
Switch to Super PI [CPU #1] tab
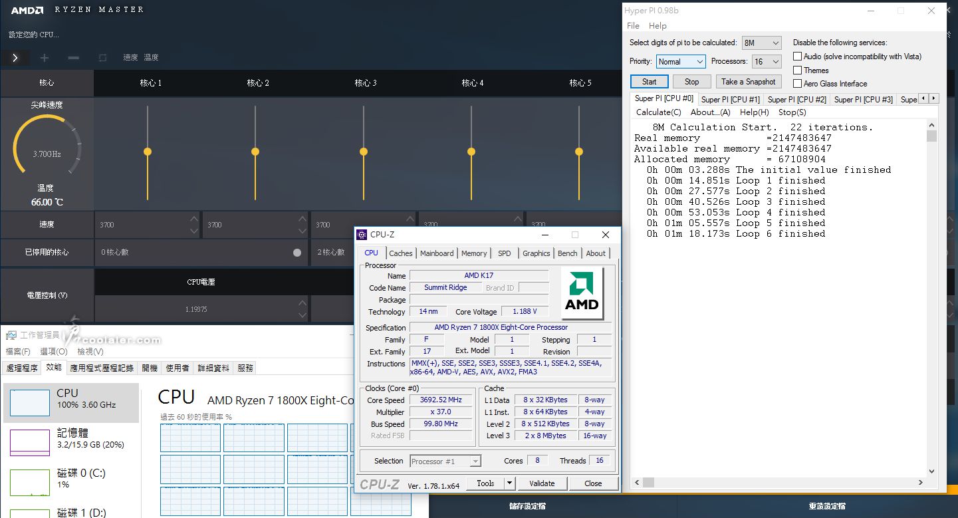click(x=730, y=99)
